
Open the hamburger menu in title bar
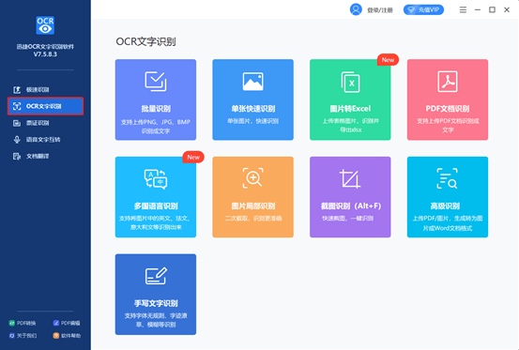pyautogui.click(x=463, y=10)
